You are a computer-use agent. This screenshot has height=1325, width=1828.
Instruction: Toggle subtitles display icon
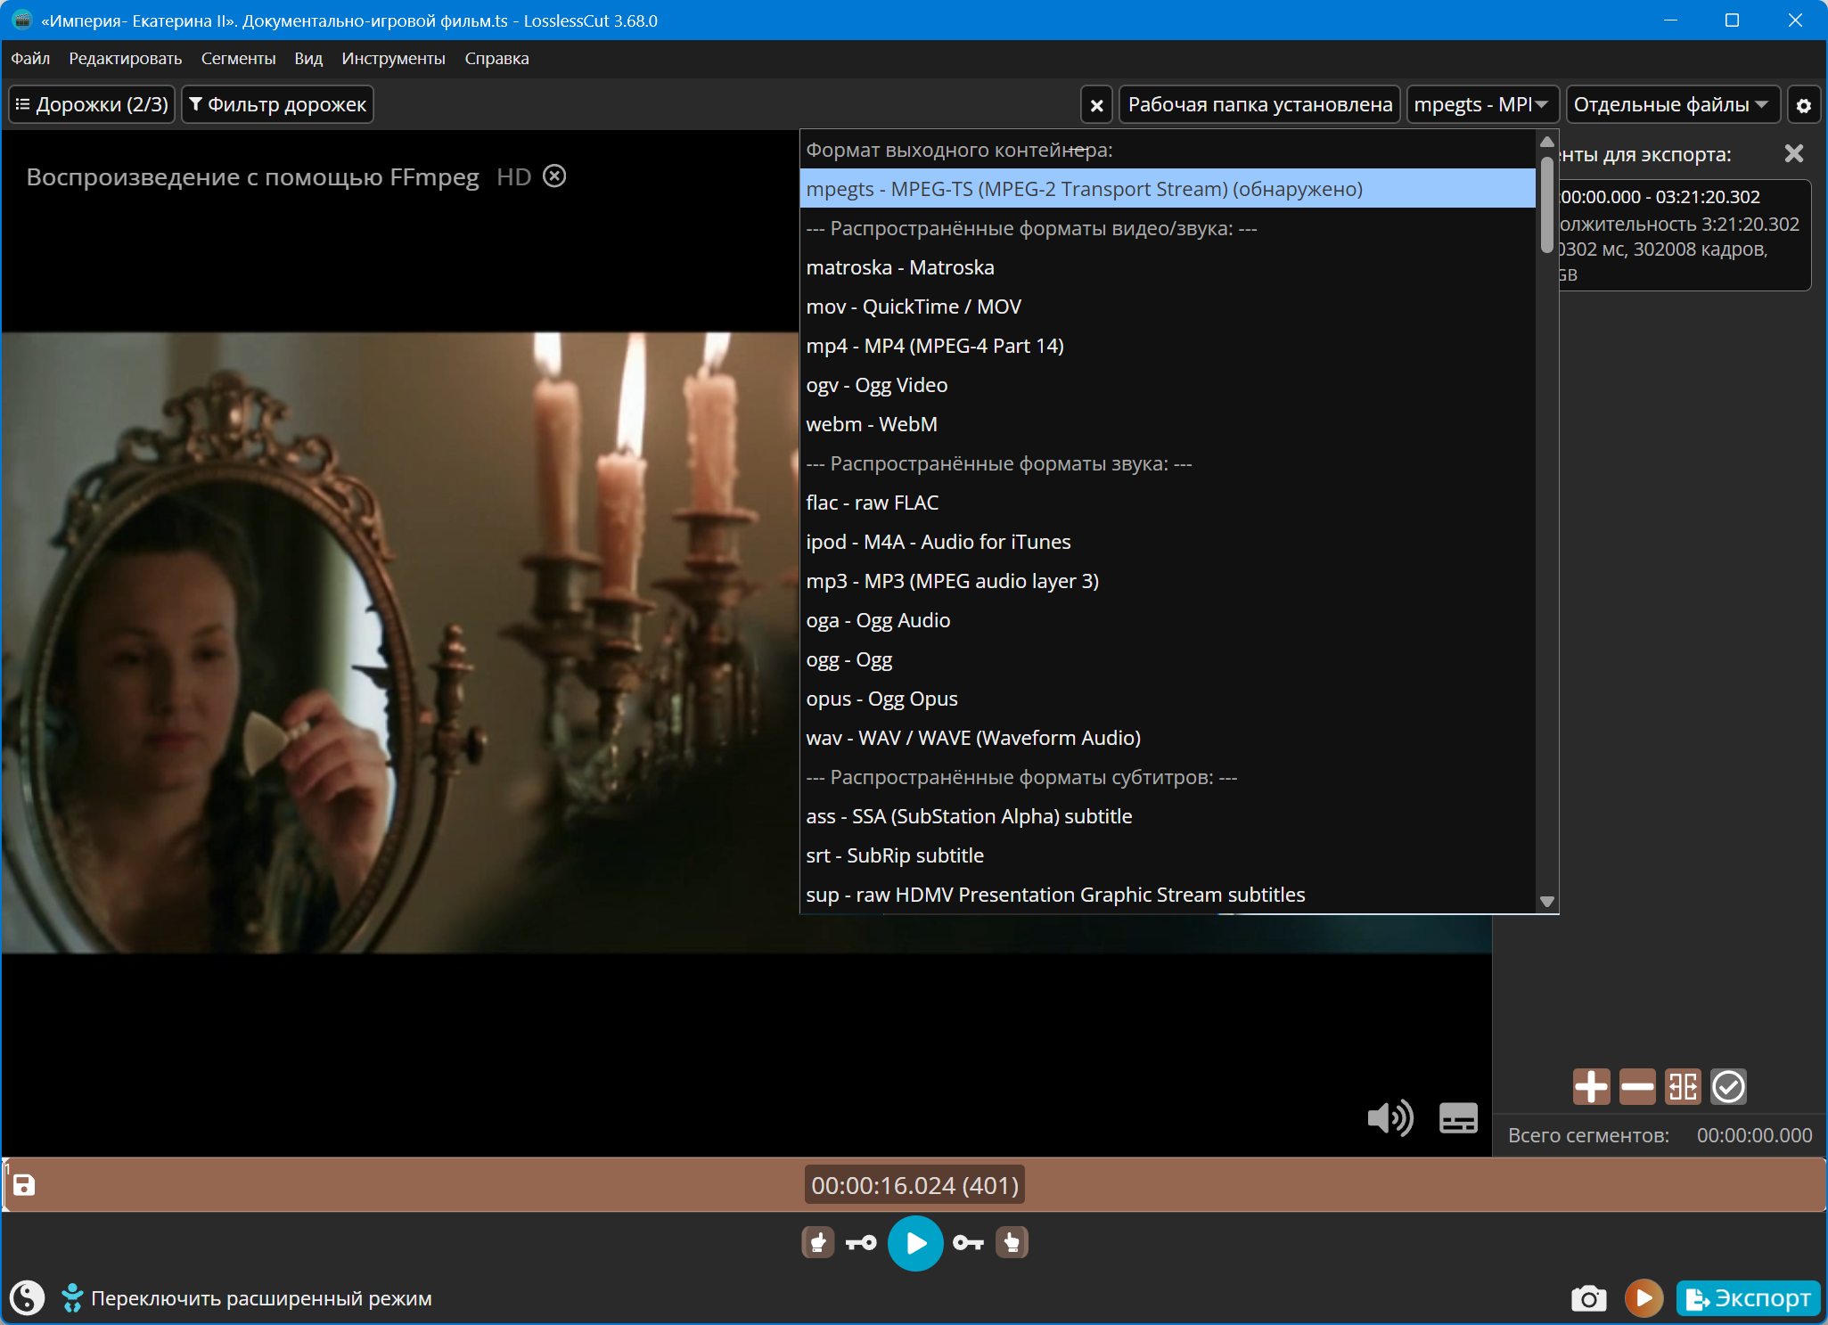(x=1458, y=1117)
